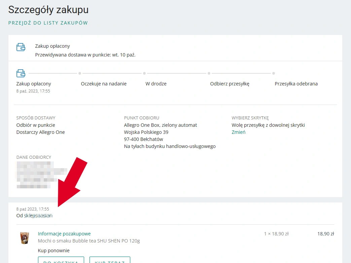Click the blurred recipient data block
This screenshot has width=351, height=263.
(42, 175)
